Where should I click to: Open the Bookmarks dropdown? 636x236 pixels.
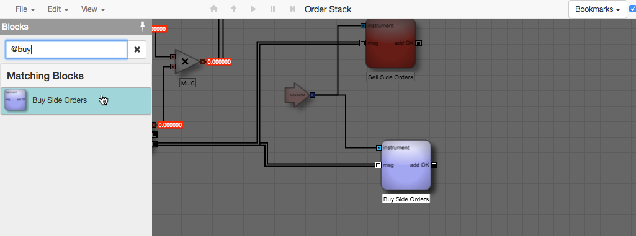coord(598,9)
